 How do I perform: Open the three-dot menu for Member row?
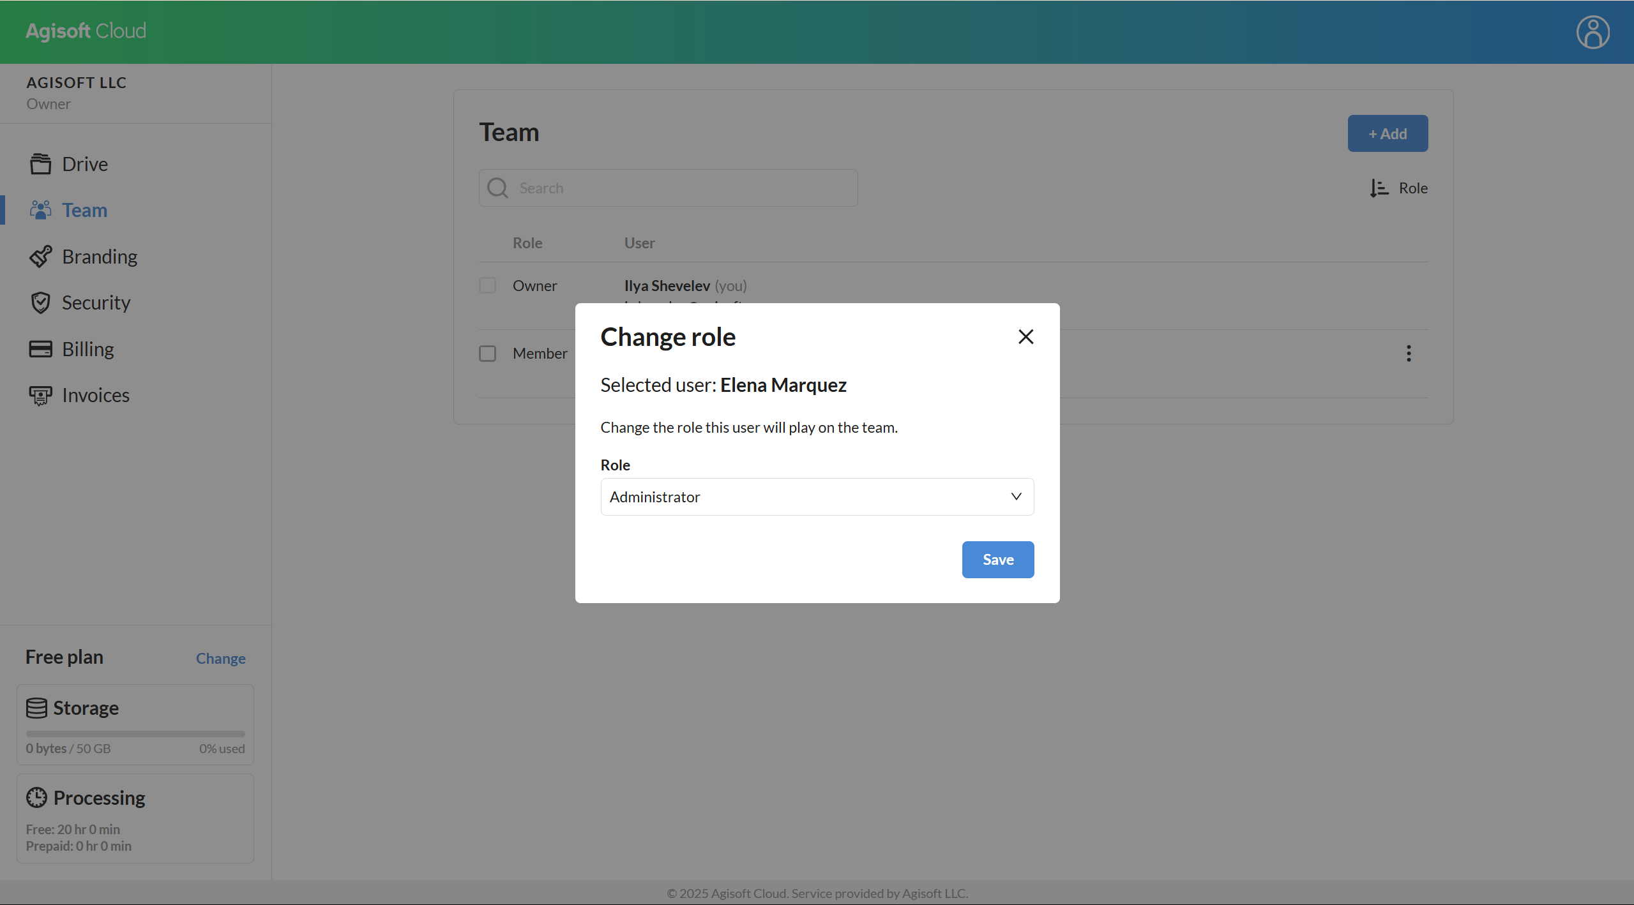pyautogui.click(x=1409, y=354)
